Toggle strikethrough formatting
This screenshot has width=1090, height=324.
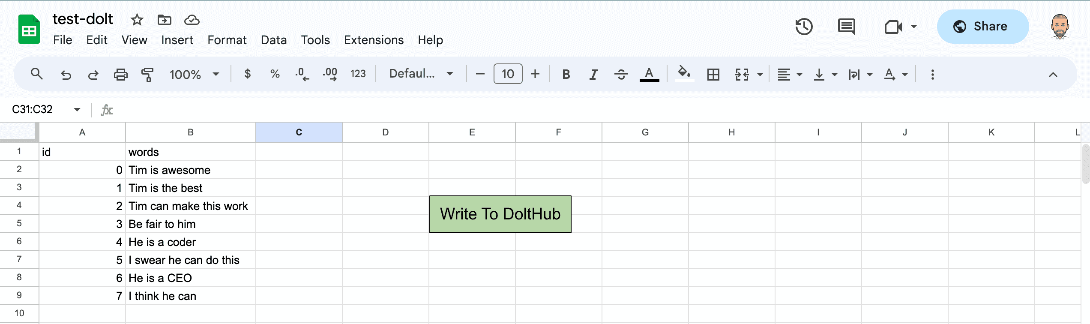coord(621,75)
